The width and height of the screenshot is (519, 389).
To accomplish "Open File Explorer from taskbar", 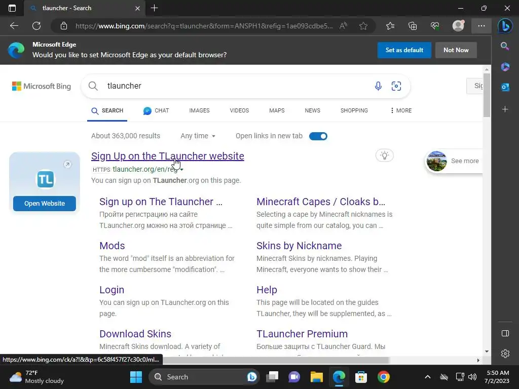I will [x=316, y=377].
